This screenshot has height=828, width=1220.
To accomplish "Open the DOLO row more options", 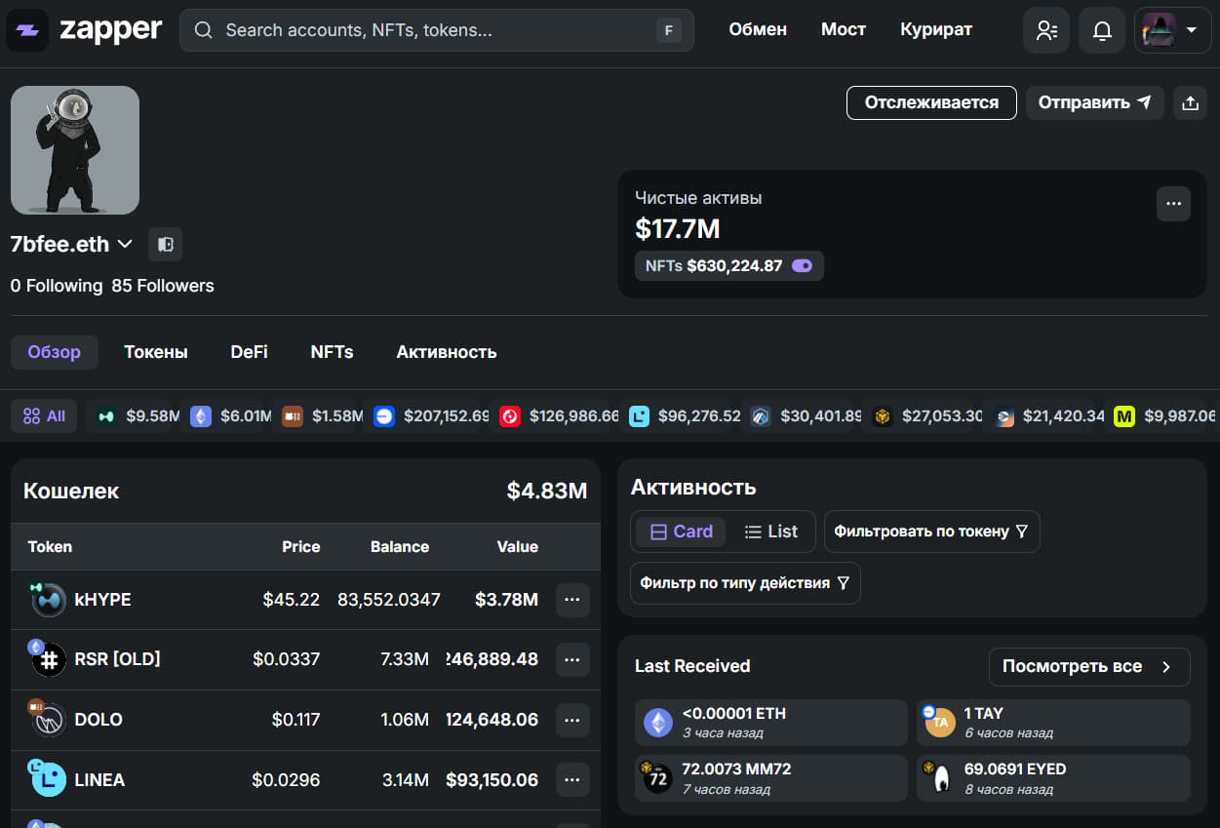I will pos(572,721).
